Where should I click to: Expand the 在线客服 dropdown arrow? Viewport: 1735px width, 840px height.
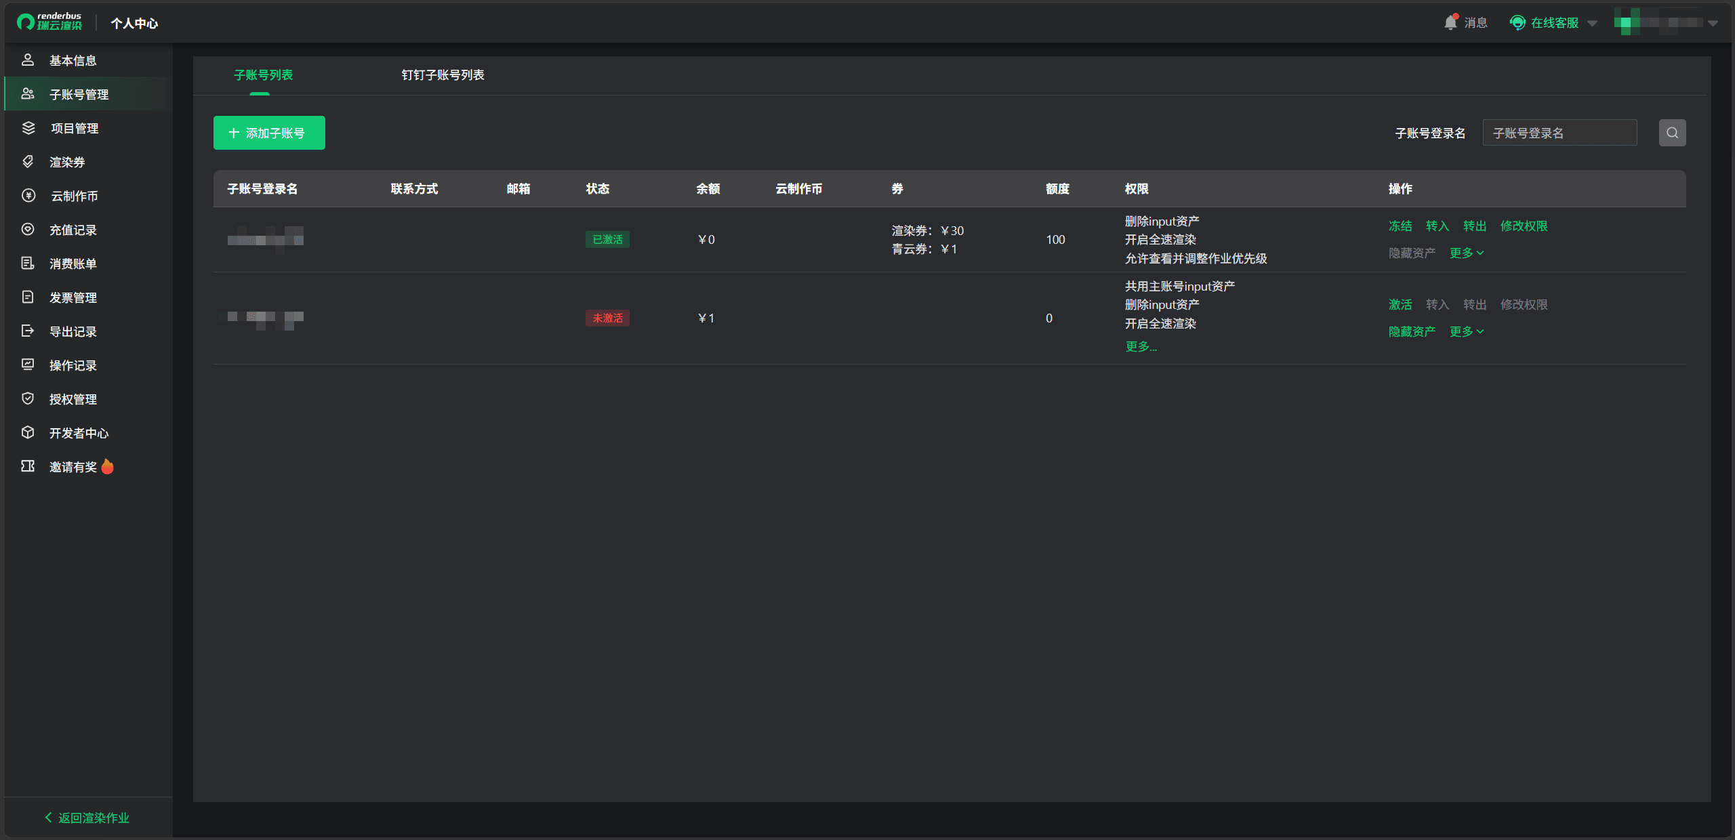click(x=1592, y=23)
